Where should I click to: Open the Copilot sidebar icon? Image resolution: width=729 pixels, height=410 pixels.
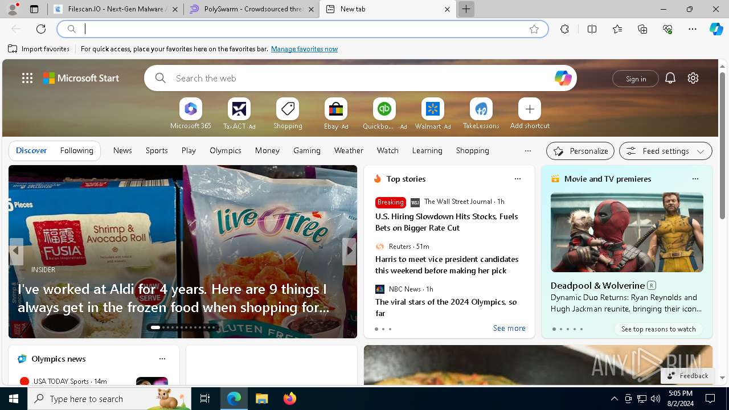tap(716, 29)
